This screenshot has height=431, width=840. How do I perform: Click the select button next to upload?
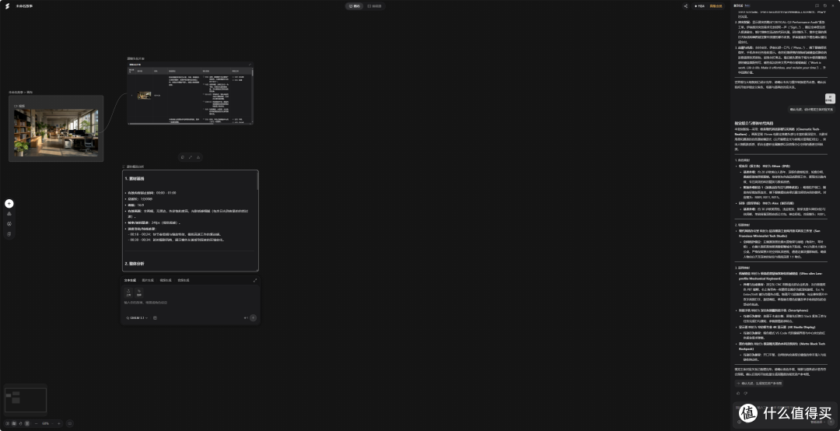coord(138,293)
